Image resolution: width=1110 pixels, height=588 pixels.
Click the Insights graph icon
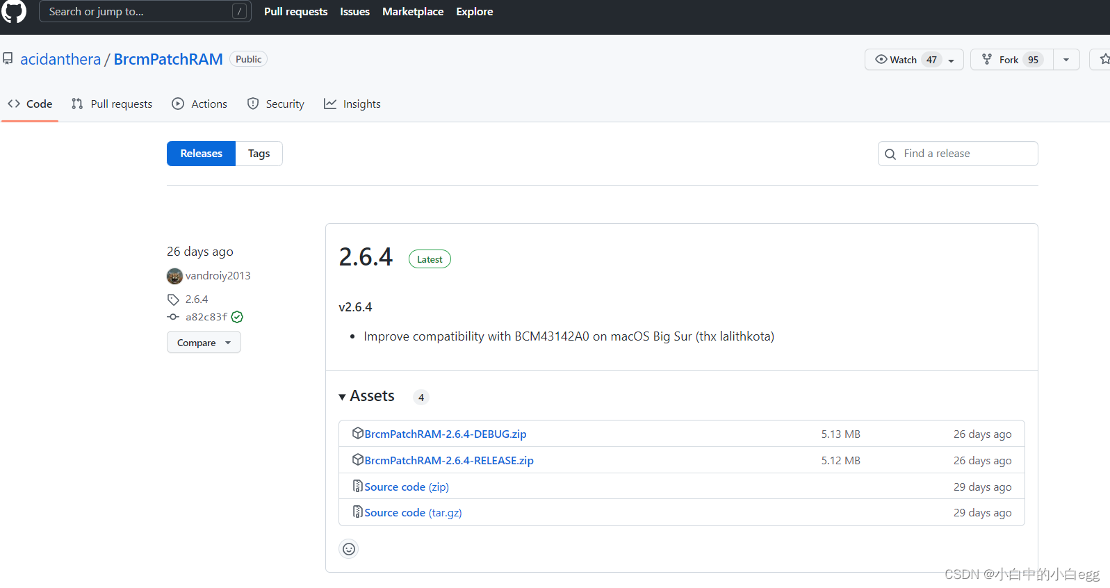tap(330, 104)
